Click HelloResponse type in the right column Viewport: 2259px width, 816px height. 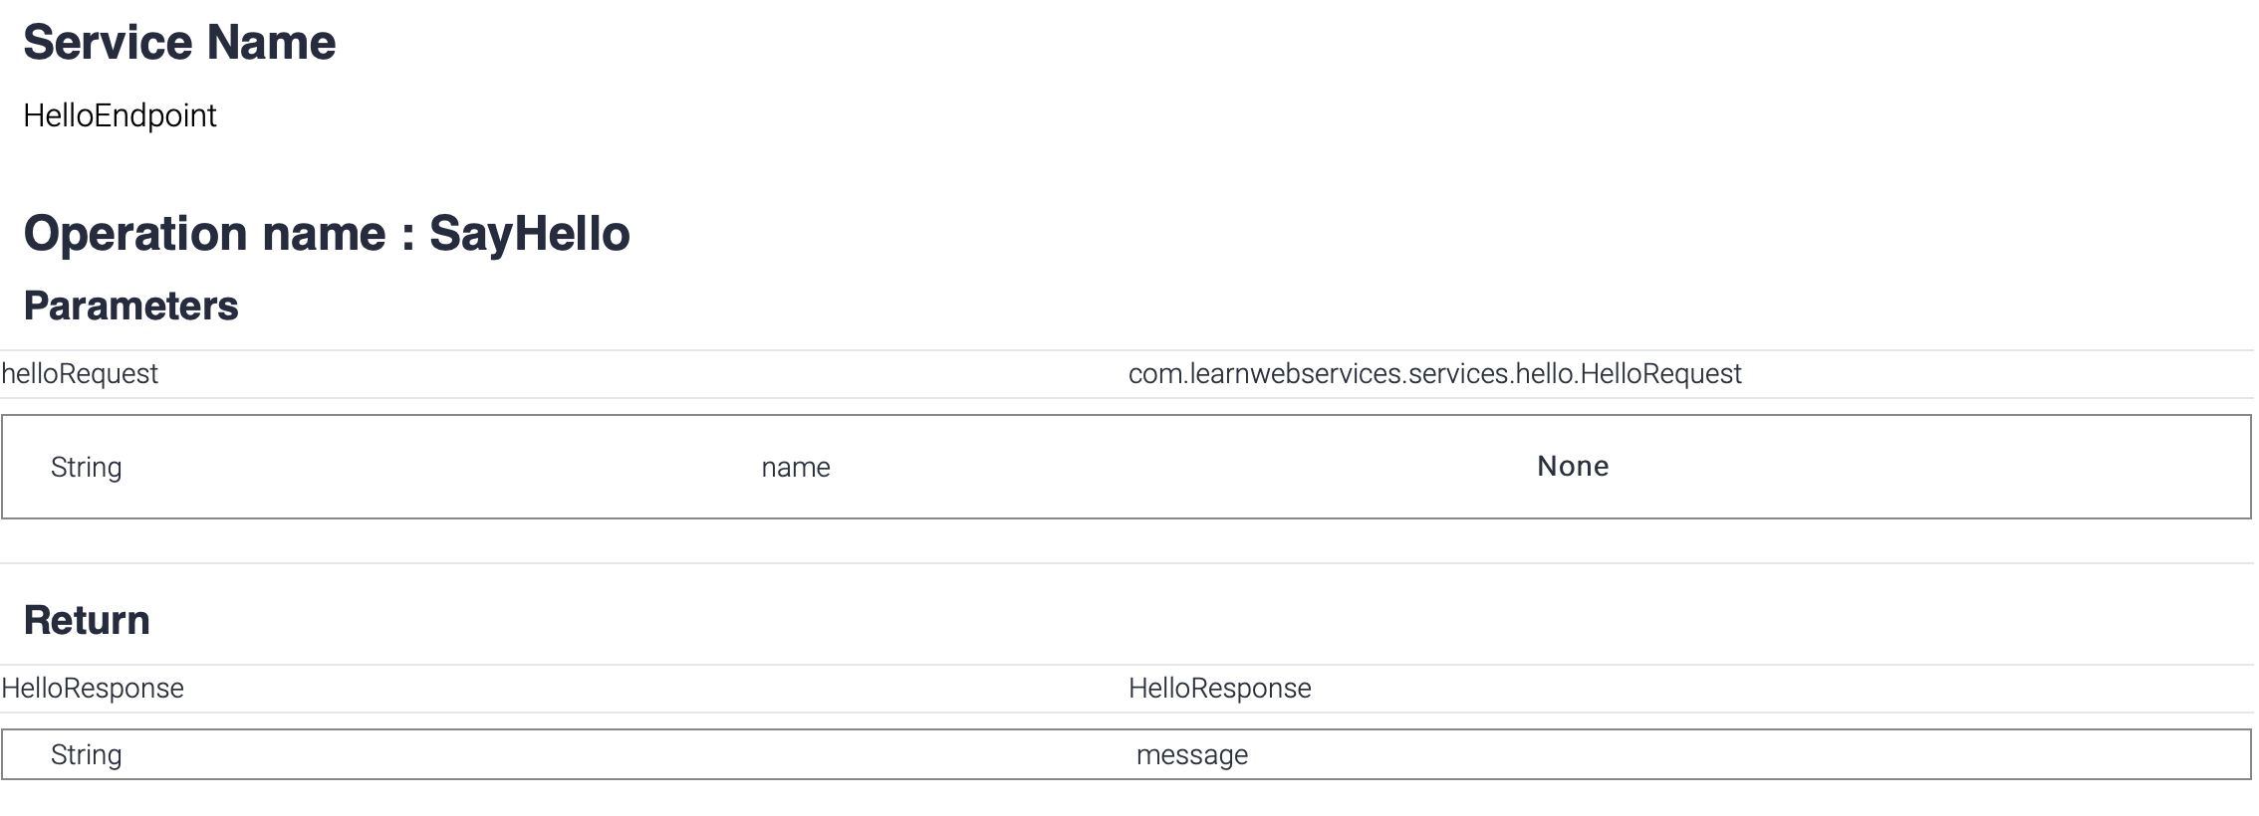pos(1219,689)
